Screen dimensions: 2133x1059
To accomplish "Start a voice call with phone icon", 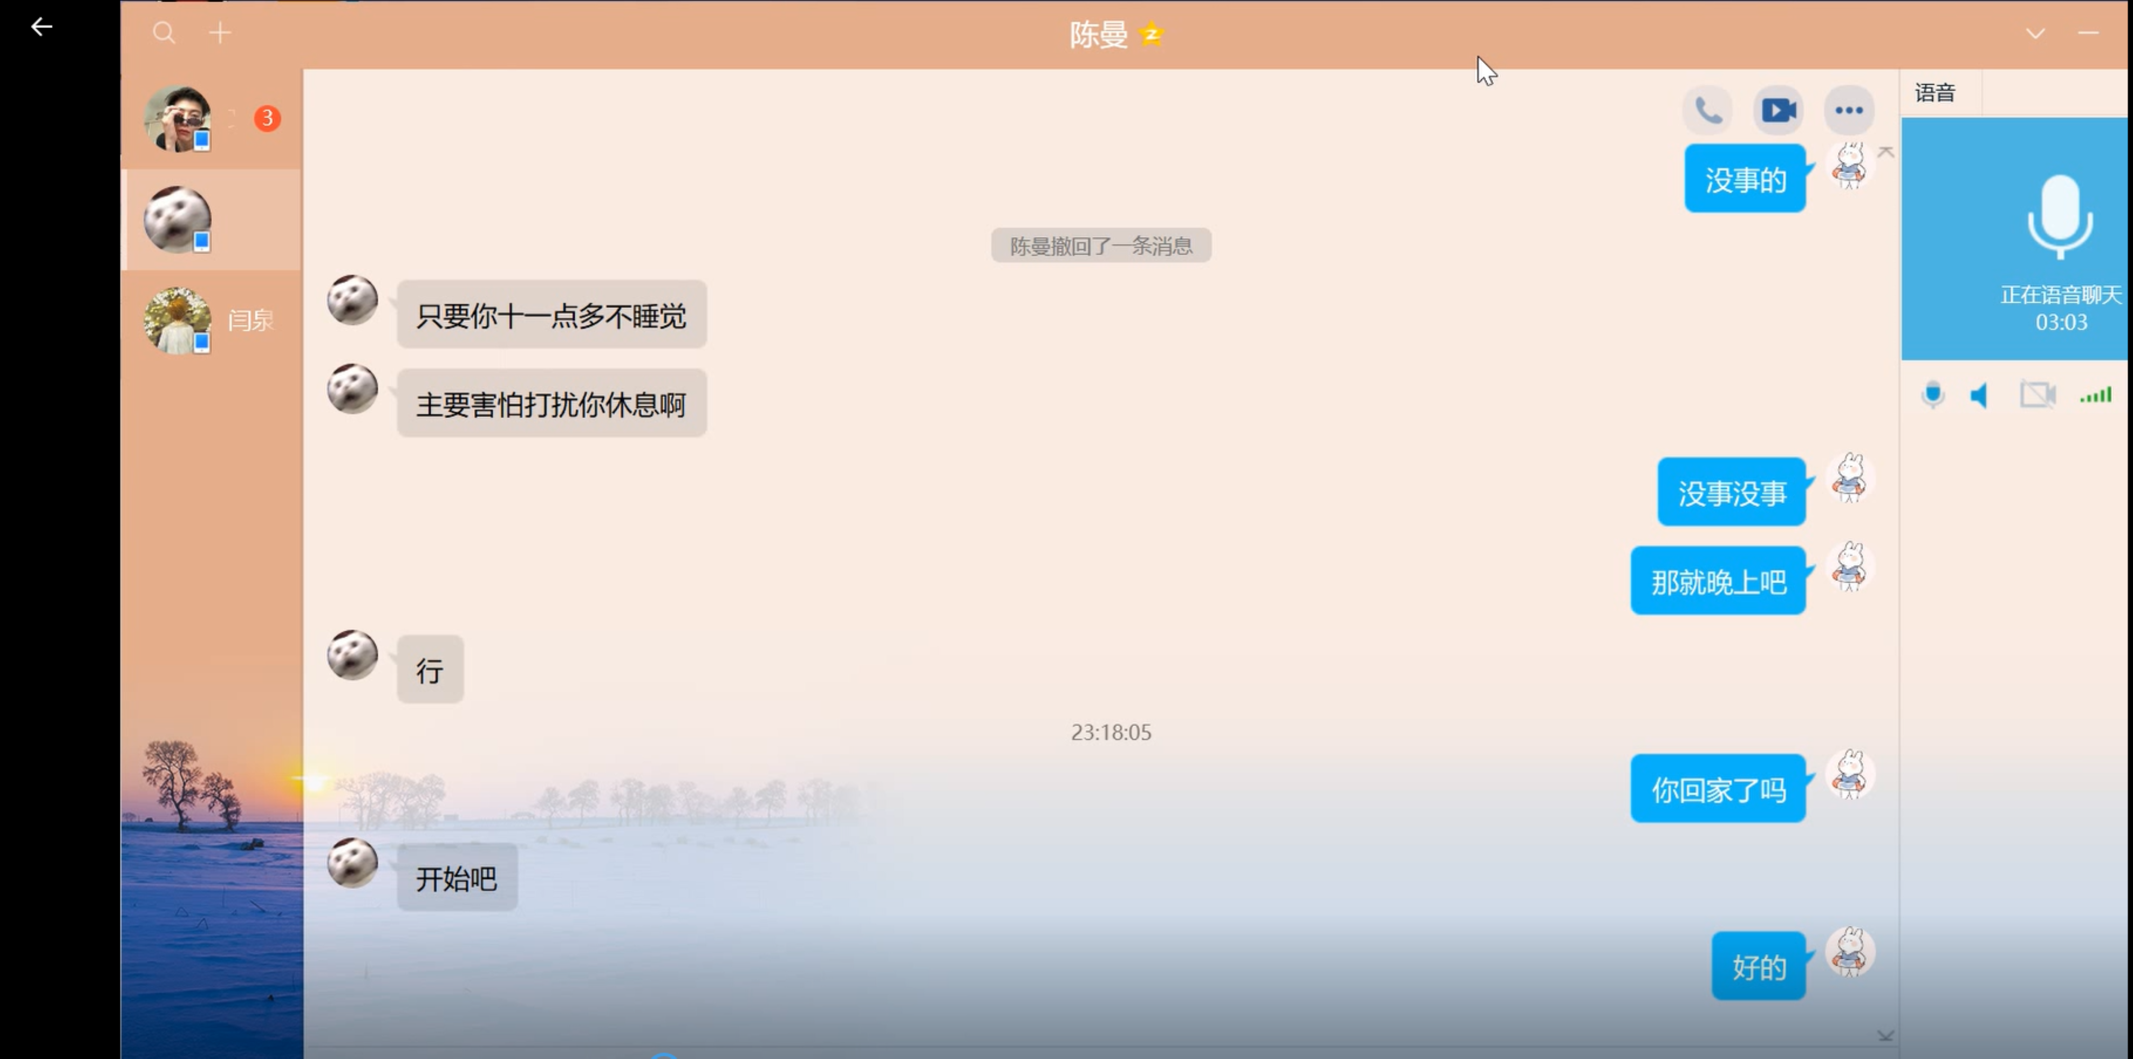I will [1707, 110].
